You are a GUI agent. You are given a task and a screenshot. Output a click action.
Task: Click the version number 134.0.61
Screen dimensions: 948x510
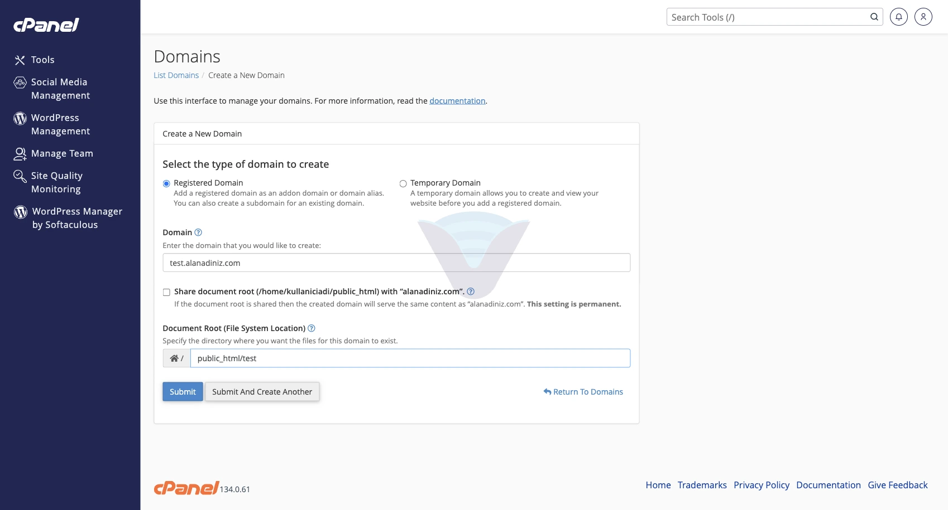235,489
